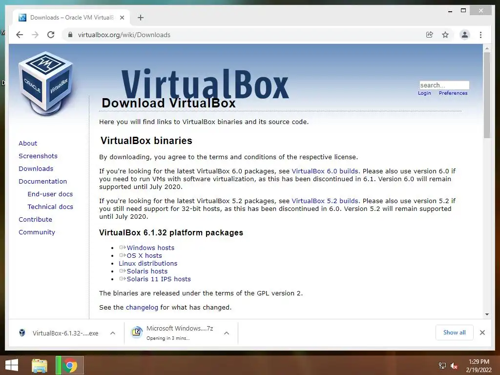Open a new browser tab
The height and width of the screenshot is (375, 500).
141,18
